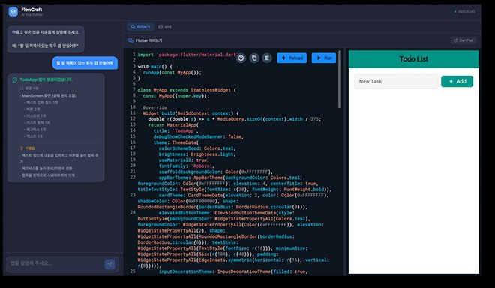Copy code using the copy icon
495x288 pixels.
254,58
